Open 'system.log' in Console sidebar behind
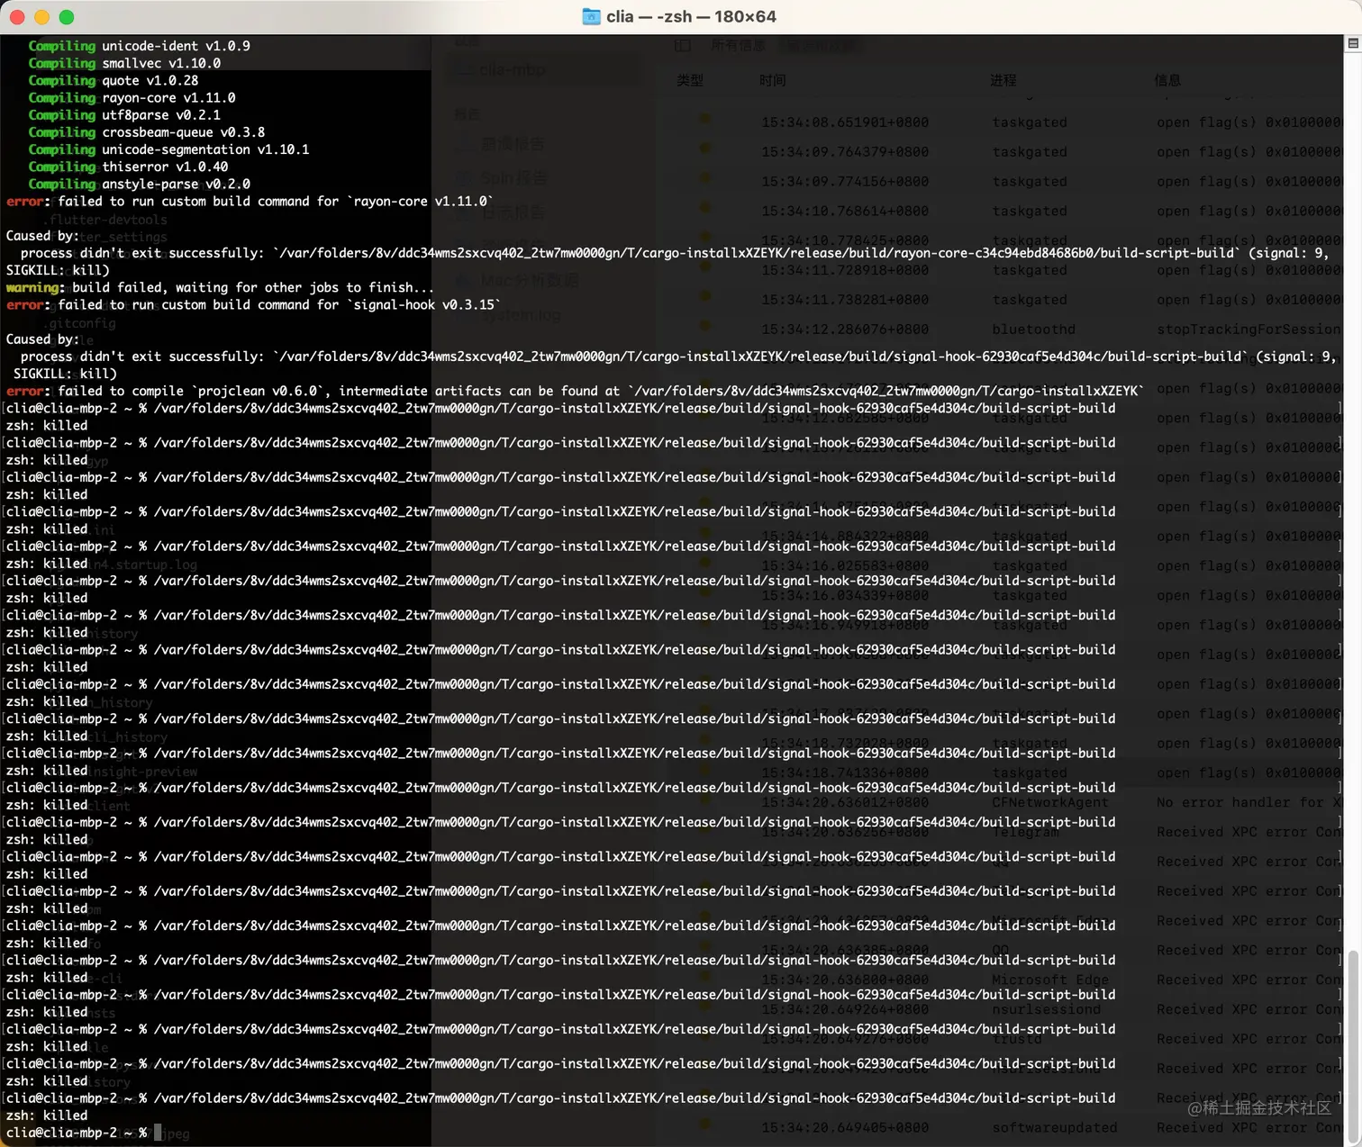 coord(521,315)
